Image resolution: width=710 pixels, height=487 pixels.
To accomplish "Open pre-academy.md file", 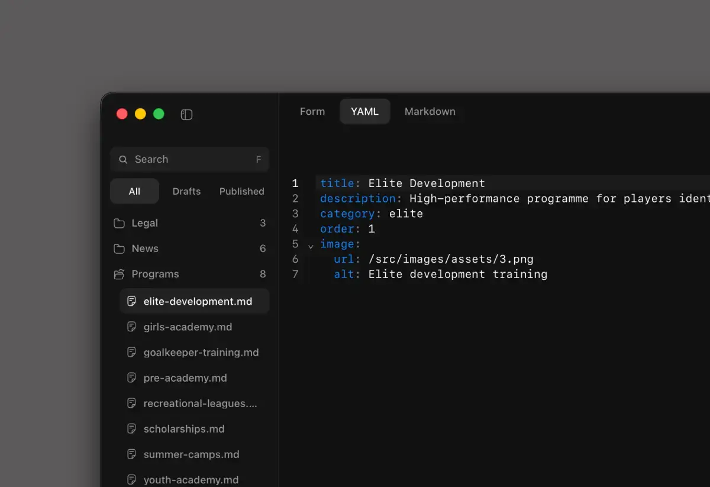I will pyautogui.click(x=194, y=378).
